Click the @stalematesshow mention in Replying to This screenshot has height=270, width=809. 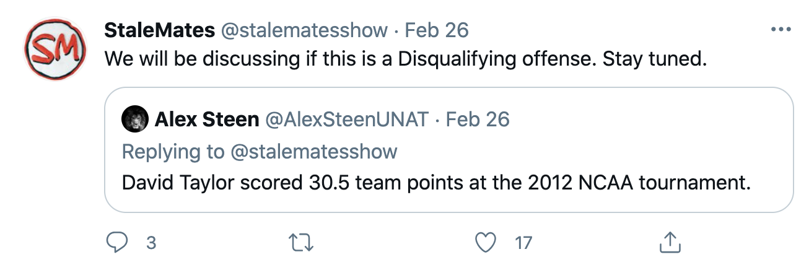click(314, 151)
